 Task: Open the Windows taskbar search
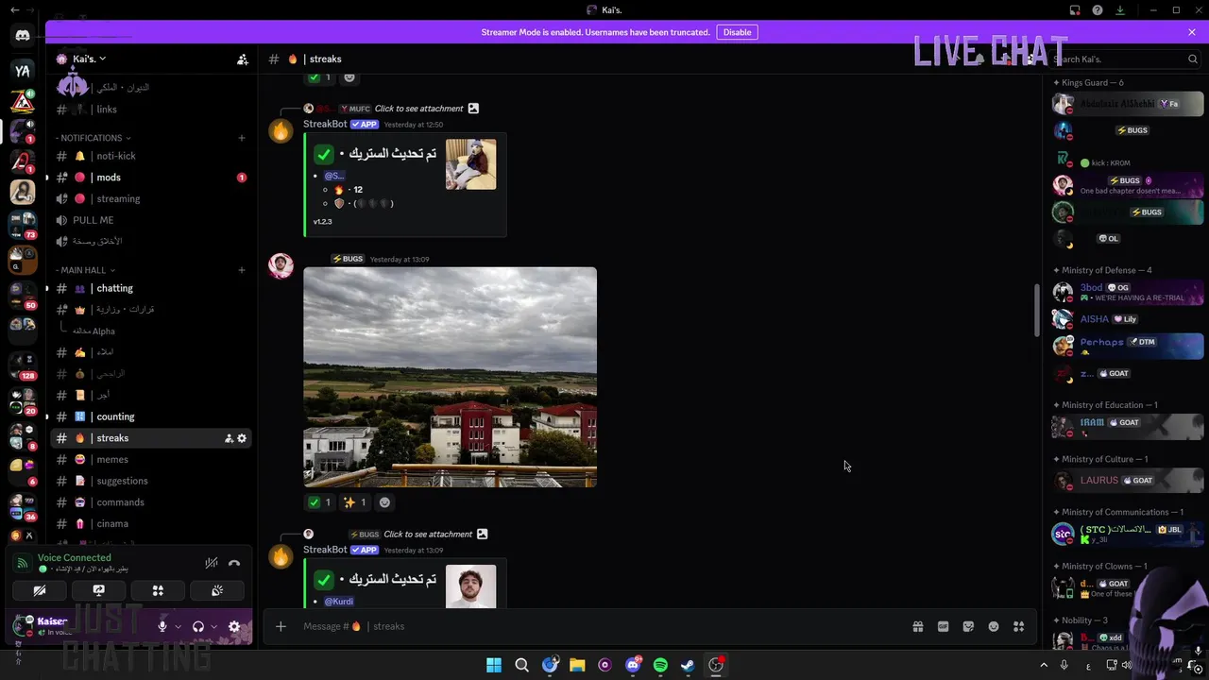click(x=521, y=666)
